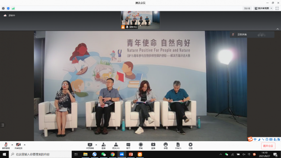The height and width of the screenshot is (158, 281).
Task: Click the red leave meeting button
Action: pyautogui.click(x=268, y=146)
